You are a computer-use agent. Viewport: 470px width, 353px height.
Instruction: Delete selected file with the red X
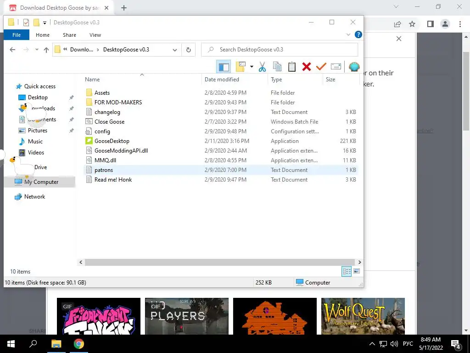click(x=307, y=67)
